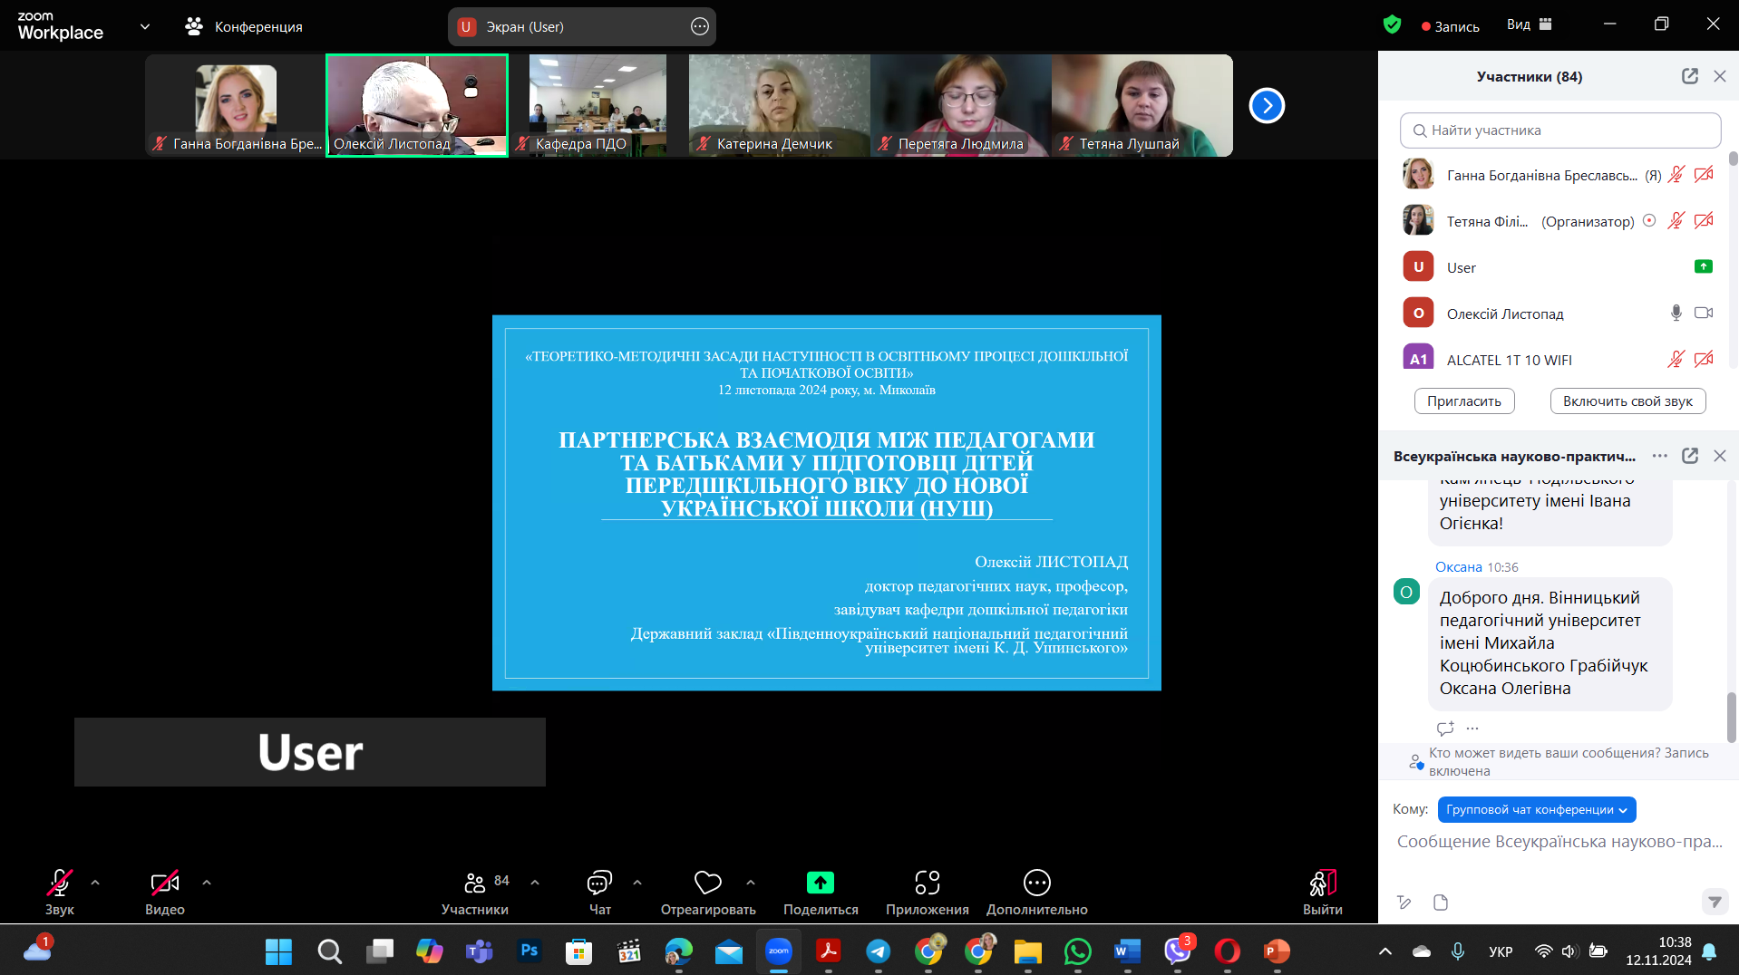This screenshot has width=1739, height=975.
Task: Click the green Share screen icon
Action: [x=820, y=883]
